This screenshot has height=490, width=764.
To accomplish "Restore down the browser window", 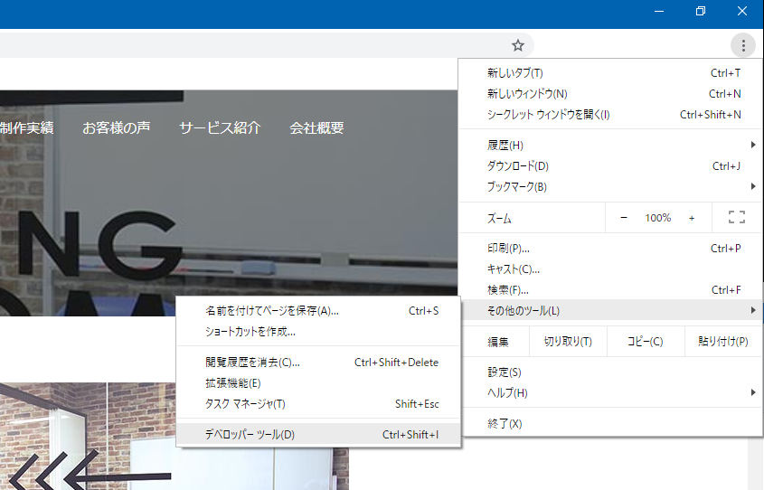I will click(701, 11).
